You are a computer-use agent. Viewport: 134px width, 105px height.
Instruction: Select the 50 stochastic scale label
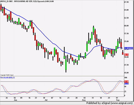(x=125, y=86)
